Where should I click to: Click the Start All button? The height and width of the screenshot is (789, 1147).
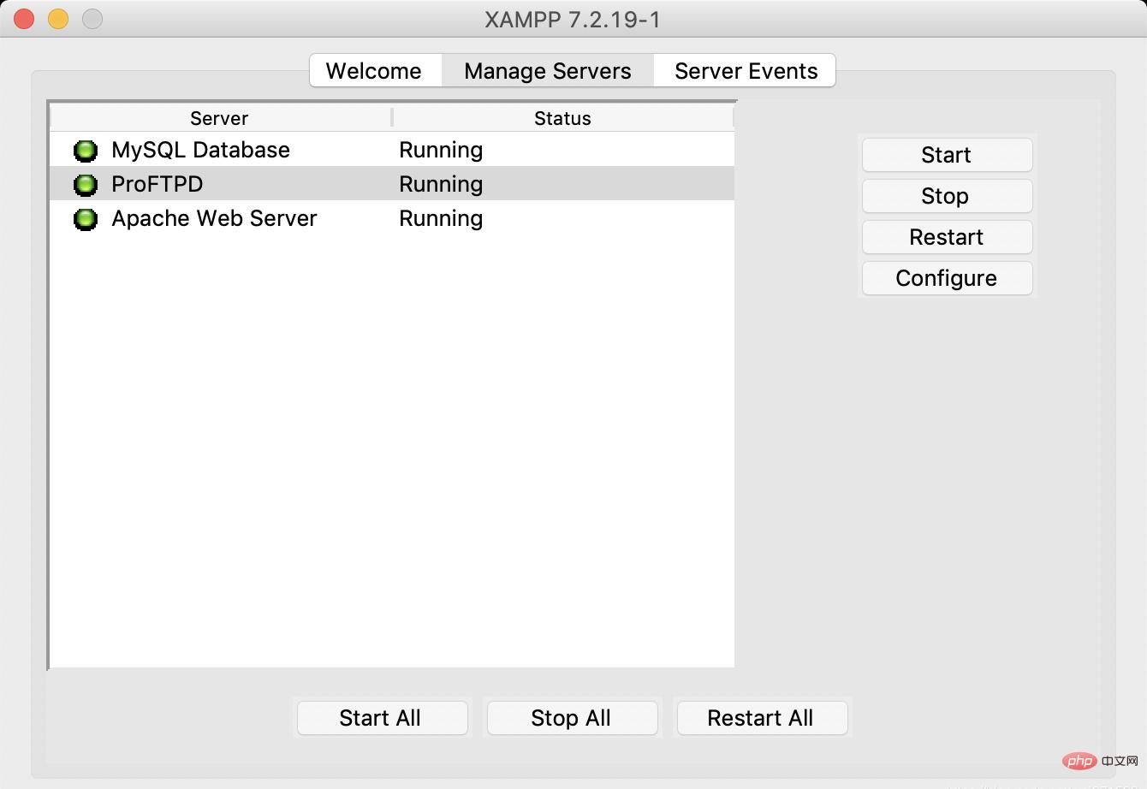pyautogui.click(x=382, y=718)
